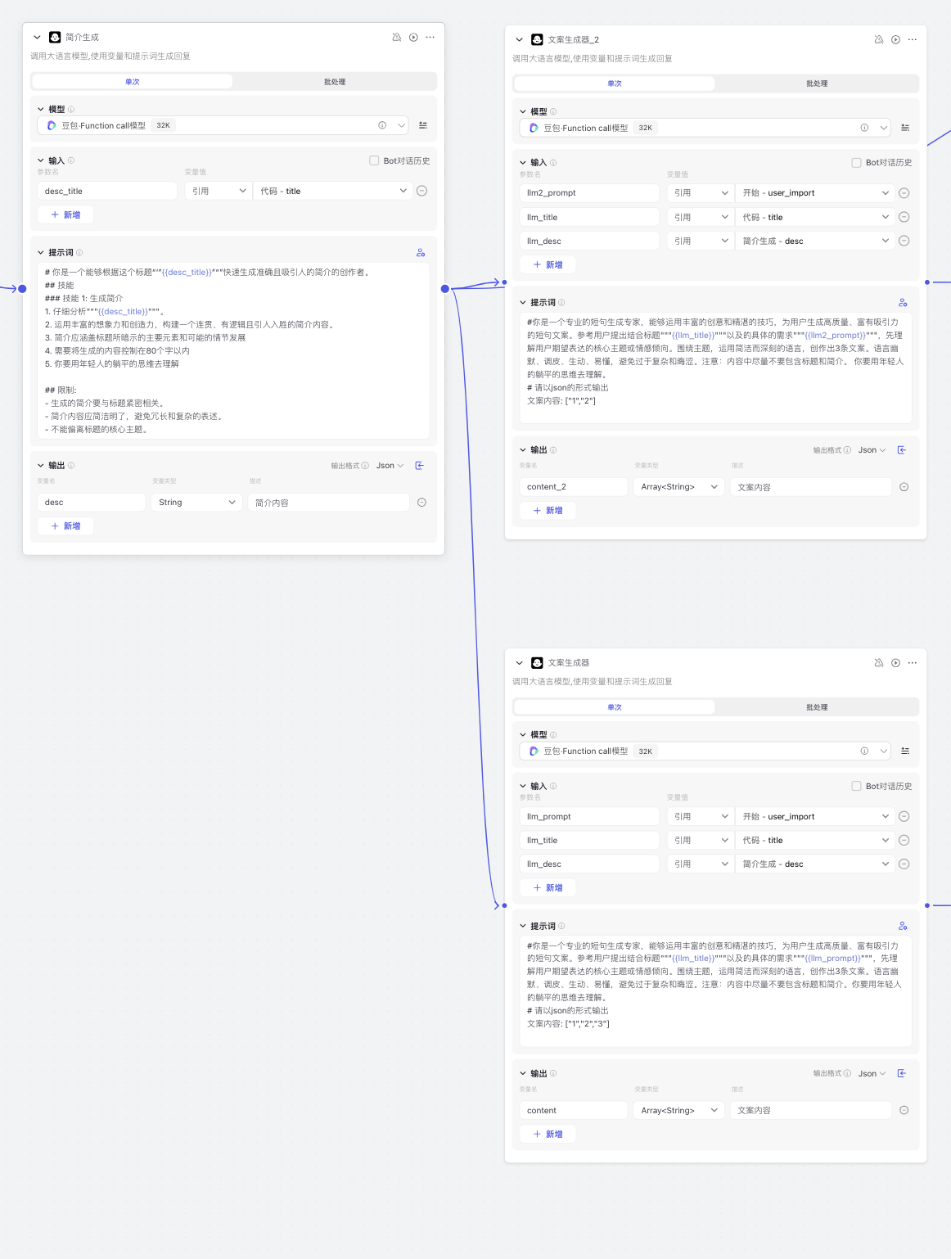
Task: Run the 文案生成器_2 node play icon
Action: click(895, 40)
